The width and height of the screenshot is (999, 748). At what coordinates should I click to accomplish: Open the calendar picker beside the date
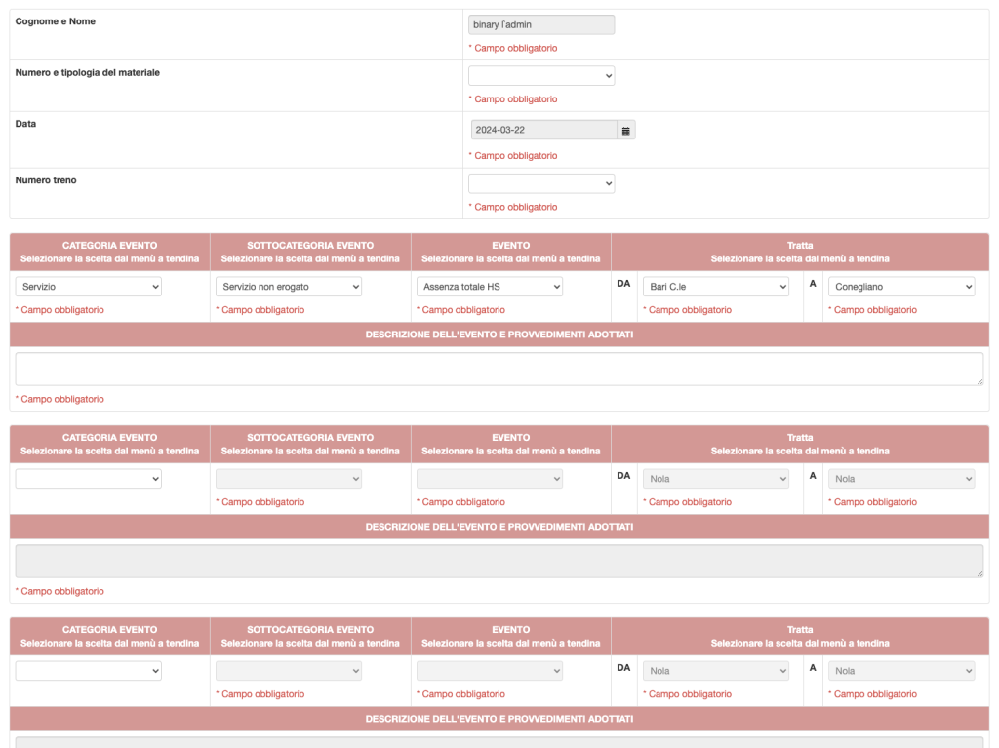click(x=626, y=130)
